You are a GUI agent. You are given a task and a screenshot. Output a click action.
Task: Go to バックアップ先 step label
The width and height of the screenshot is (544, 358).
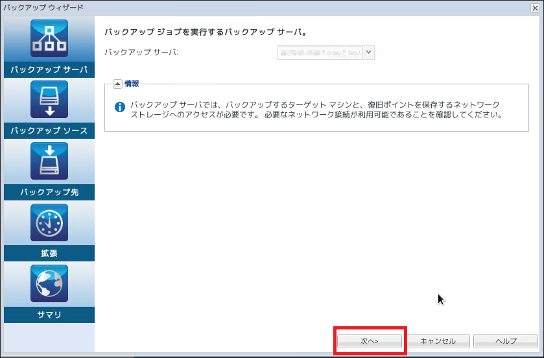49,192
